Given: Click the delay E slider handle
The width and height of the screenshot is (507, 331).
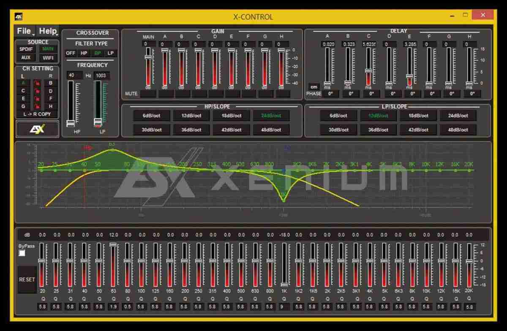Looking at the screenshot, I should point(409,76).
